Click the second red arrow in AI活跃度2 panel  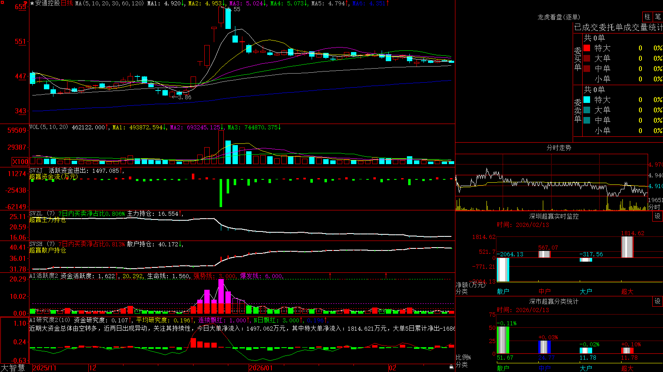[x=386, y=275]
